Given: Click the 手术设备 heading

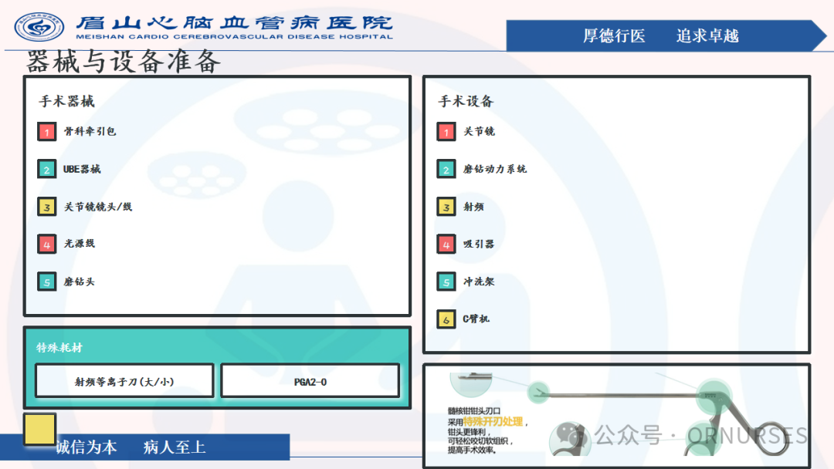Looking at the screenshot, I should tap(466, 102).
